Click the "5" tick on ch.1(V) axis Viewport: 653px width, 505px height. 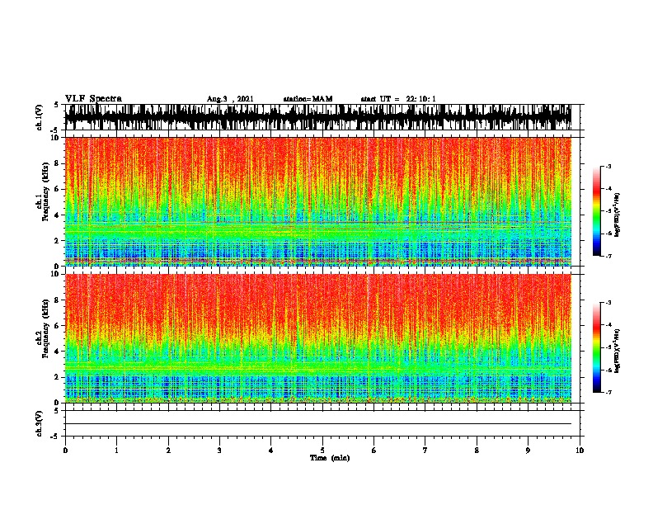click(x=56, y=105)
